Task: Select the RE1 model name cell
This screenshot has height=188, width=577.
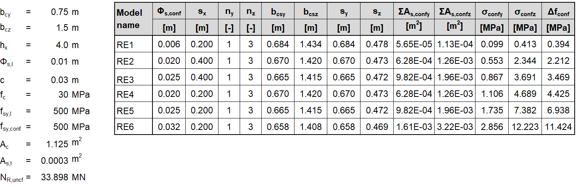Action: (125, 45)
